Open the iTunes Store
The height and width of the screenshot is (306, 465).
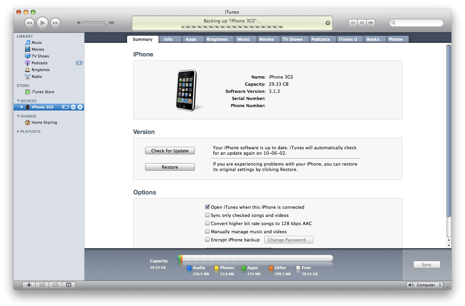(x=43, y=91)
